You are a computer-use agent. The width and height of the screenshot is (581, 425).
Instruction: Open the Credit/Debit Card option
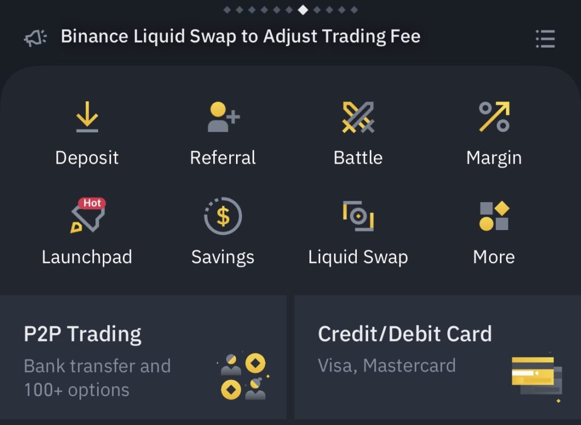437,357
